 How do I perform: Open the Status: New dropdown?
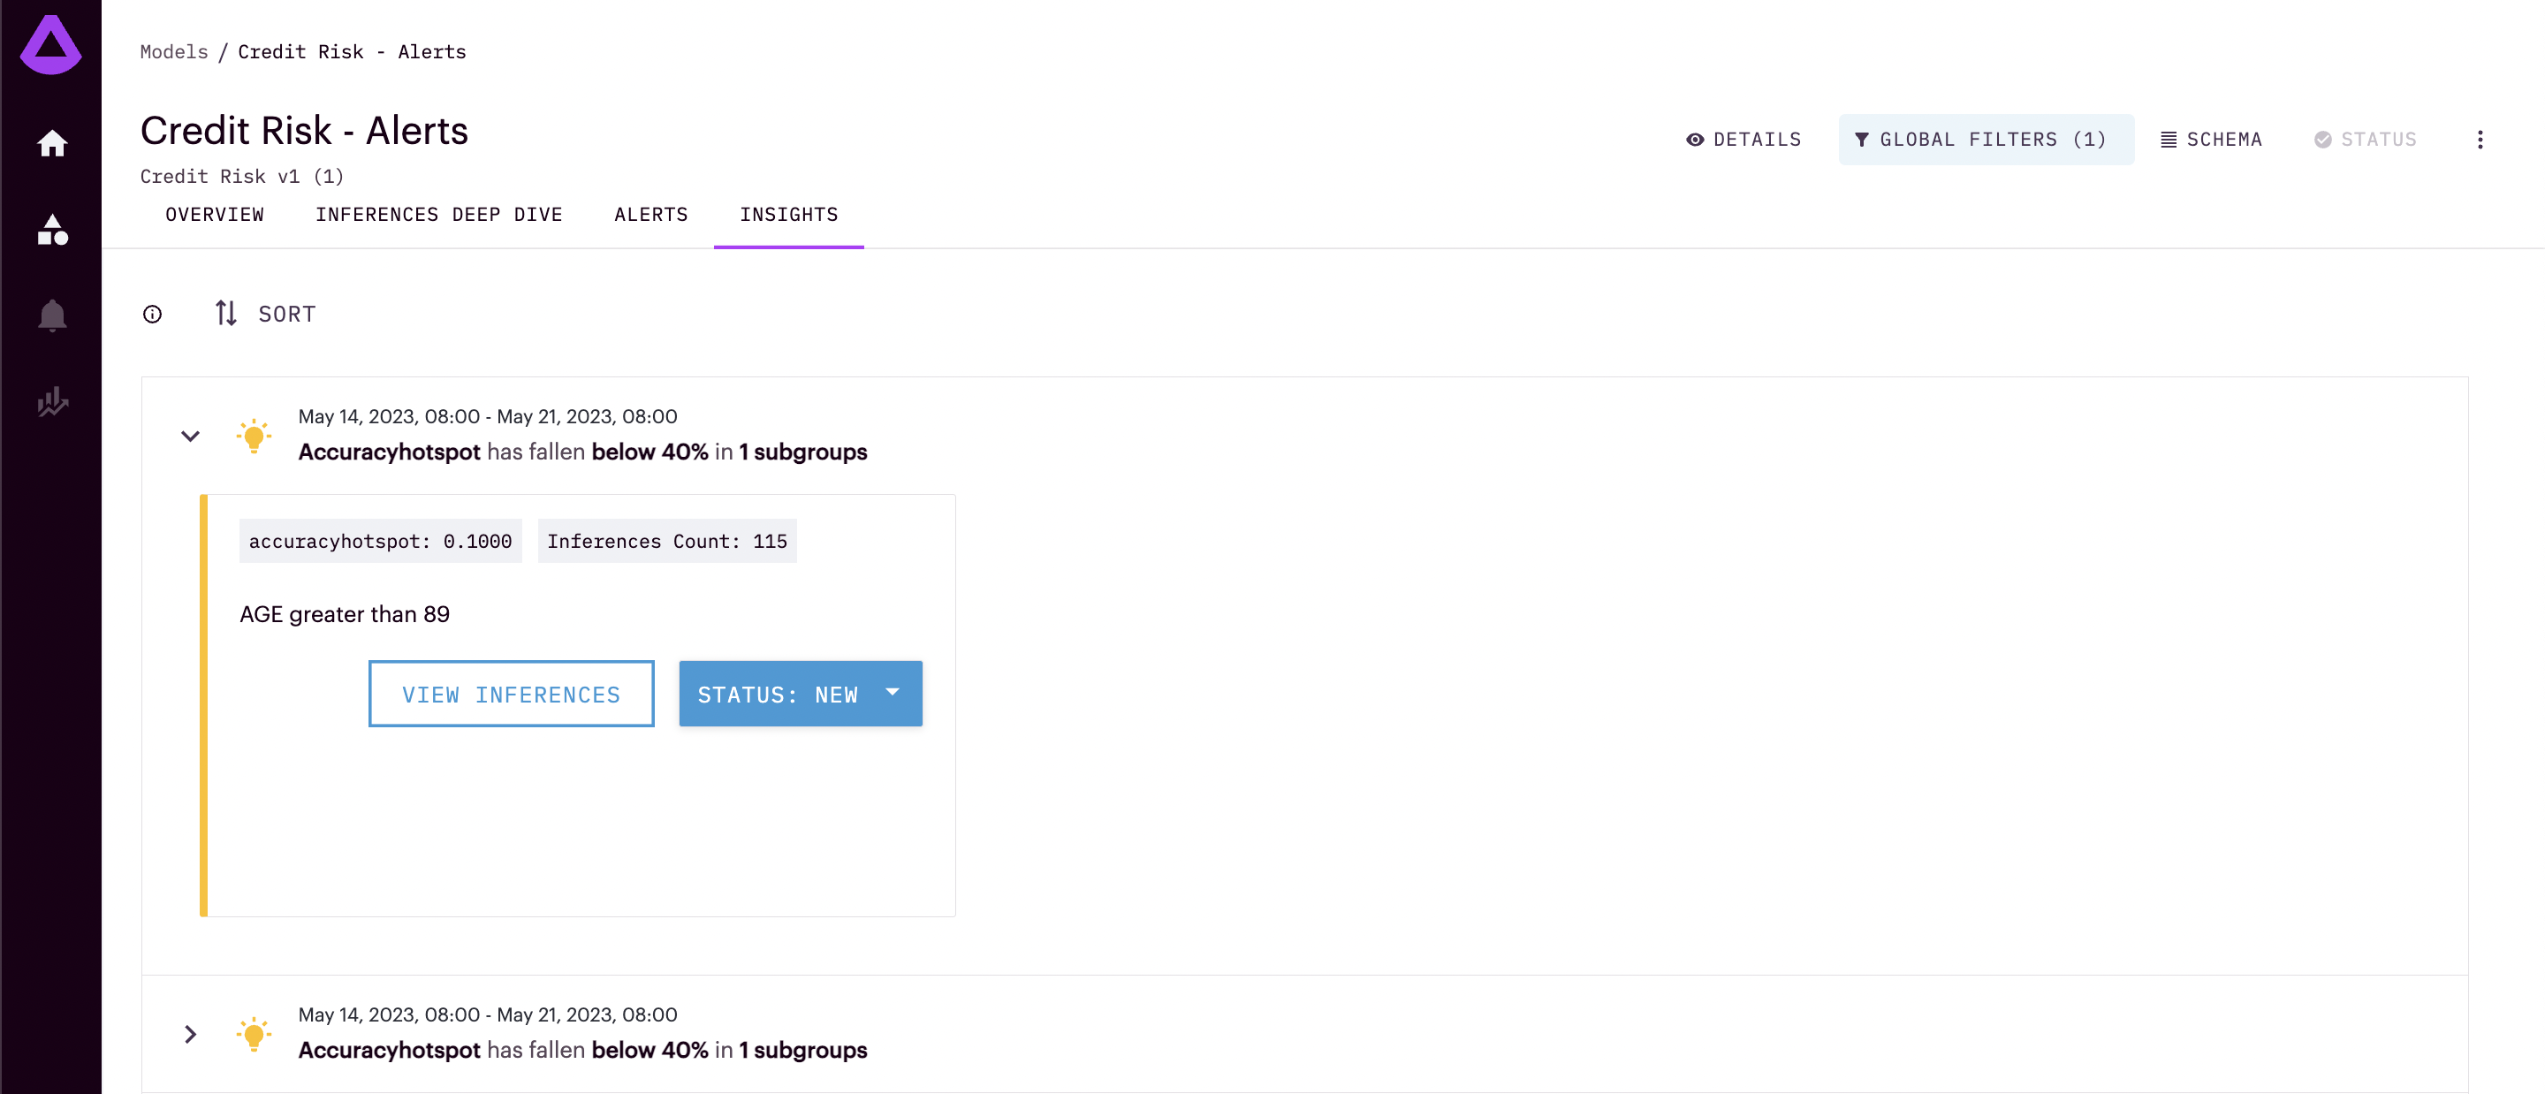(799, 694)
